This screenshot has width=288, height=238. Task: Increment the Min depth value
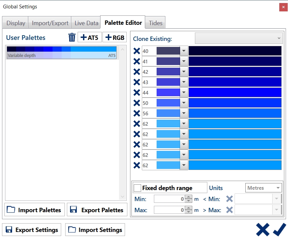[x=189, y=197]
